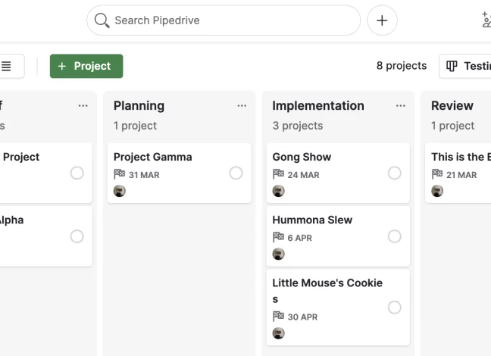
Task: Click owner avatar on Gong Show card
Action: [278, 191]
